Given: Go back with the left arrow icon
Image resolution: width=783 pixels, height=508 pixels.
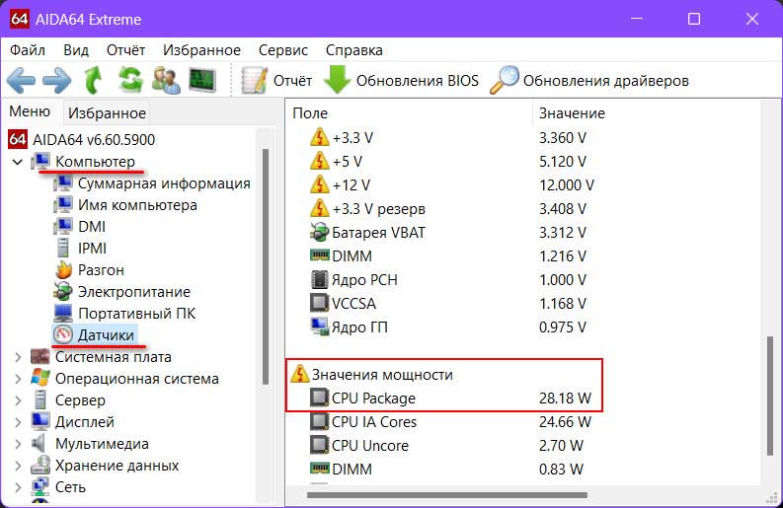Looking at the screenshot, I should point(21,80).
